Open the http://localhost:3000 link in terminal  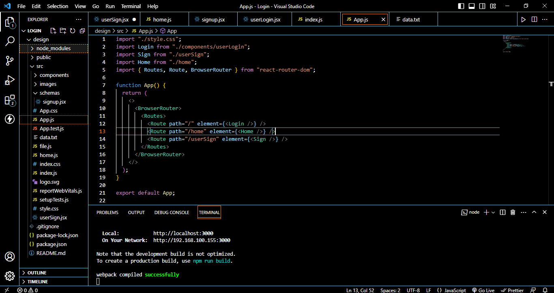[183, 233]
